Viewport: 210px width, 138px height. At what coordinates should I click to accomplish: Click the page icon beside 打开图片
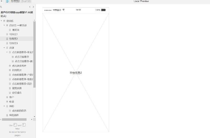[10, 70]
